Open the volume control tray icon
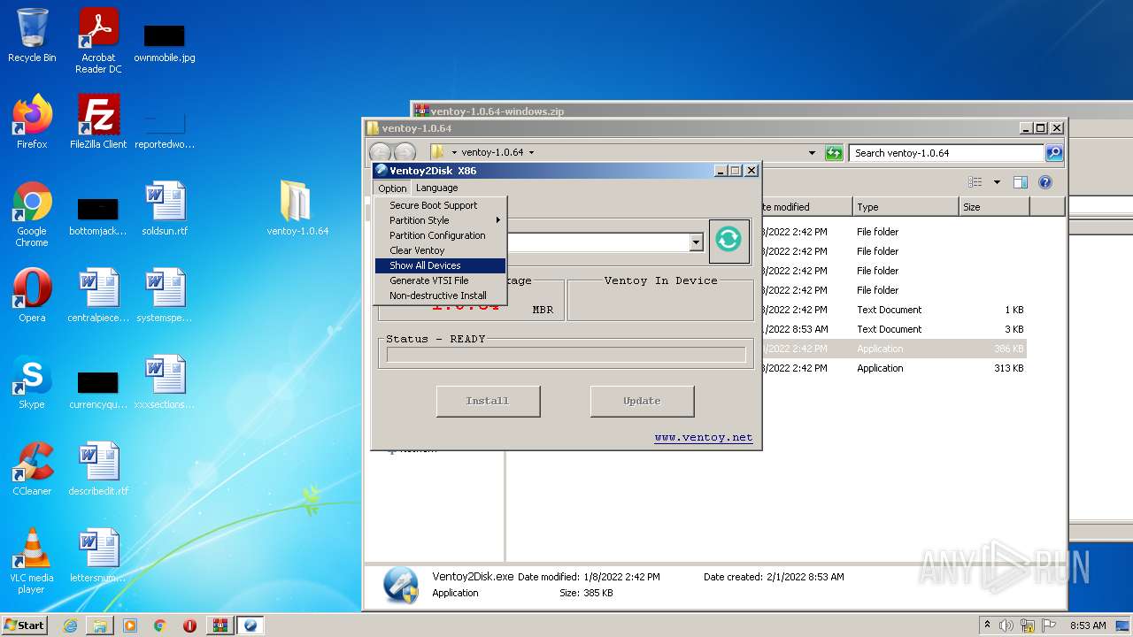The width and height of the screenshot is (1133, 637). (x=1006, y=625)
